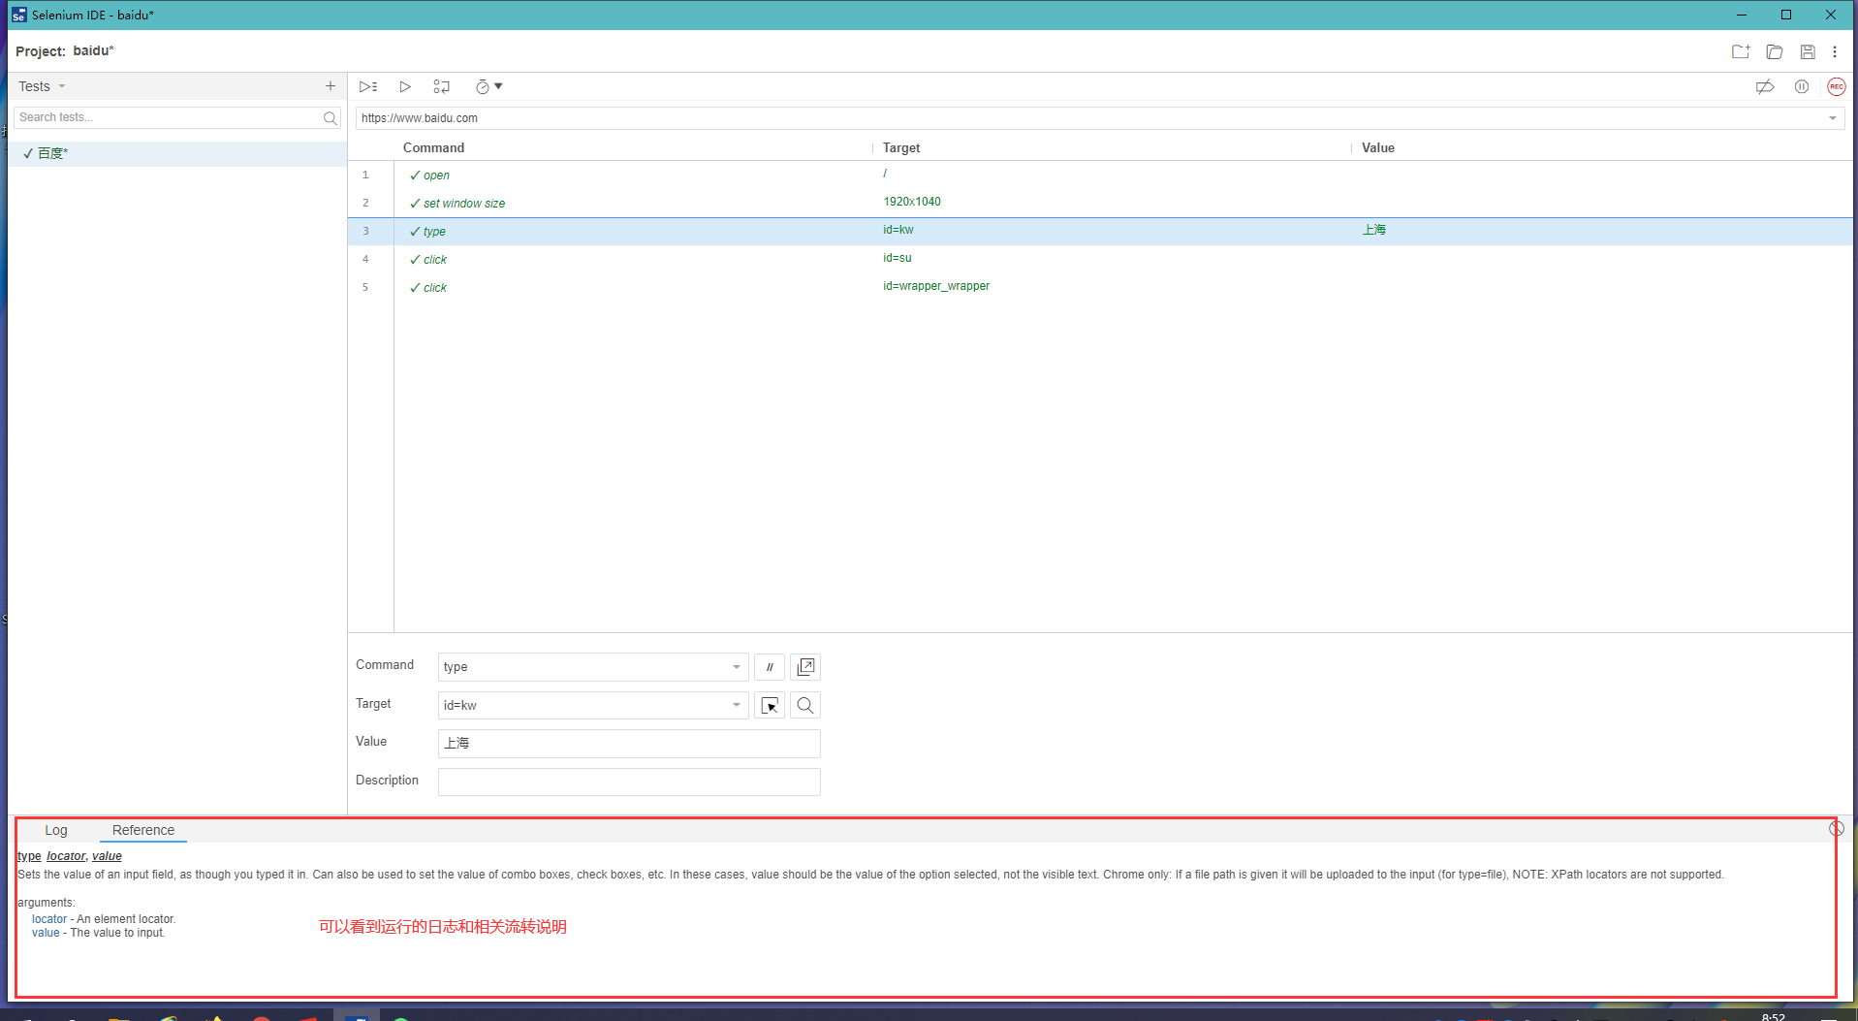Click the search tests magnifier icon
Viewport: 1858px width, 1021px height.
[331, 117]
